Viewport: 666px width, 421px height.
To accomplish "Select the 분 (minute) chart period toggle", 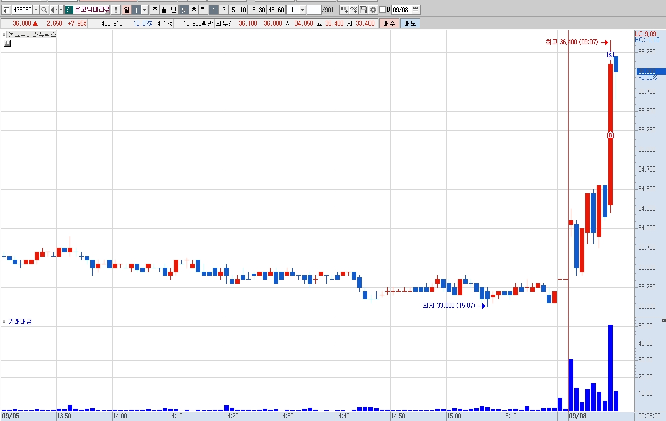I will pos(184,10).
